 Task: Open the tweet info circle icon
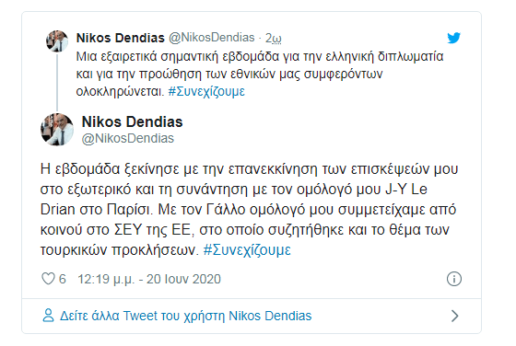[x=454, y=279]
